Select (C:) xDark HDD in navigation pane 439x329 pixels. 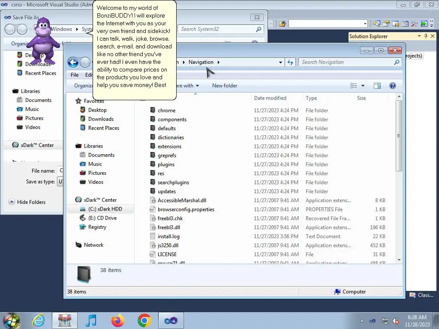(x=101, y=209)
